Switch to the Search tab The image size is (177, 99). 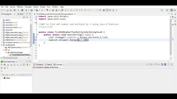(48, 65)
